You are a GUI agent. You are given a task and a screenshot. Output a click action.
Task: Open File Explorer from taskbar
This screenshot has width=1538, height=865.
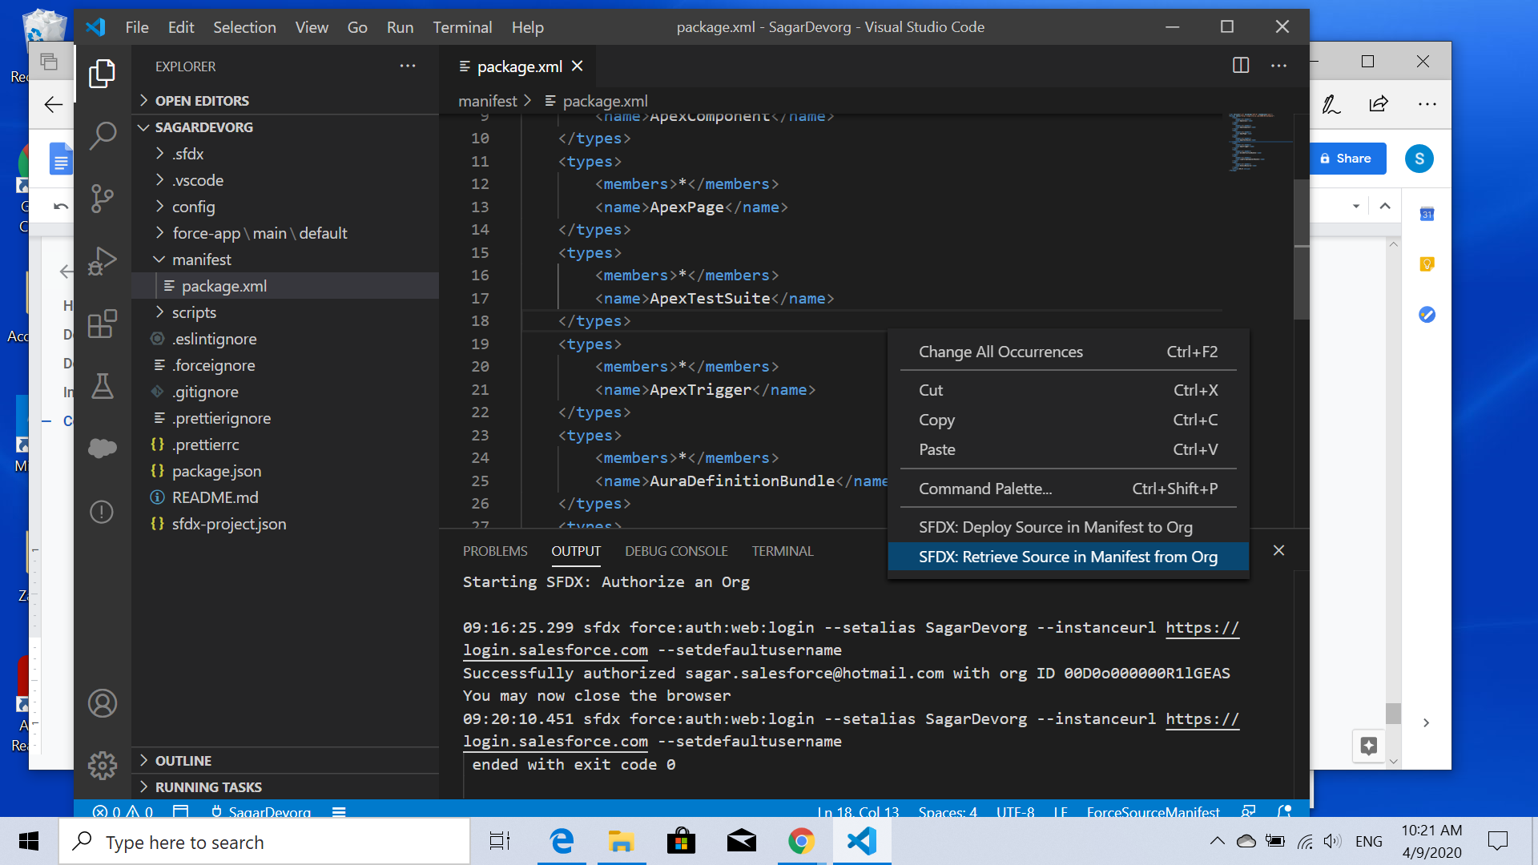(621, 841)
